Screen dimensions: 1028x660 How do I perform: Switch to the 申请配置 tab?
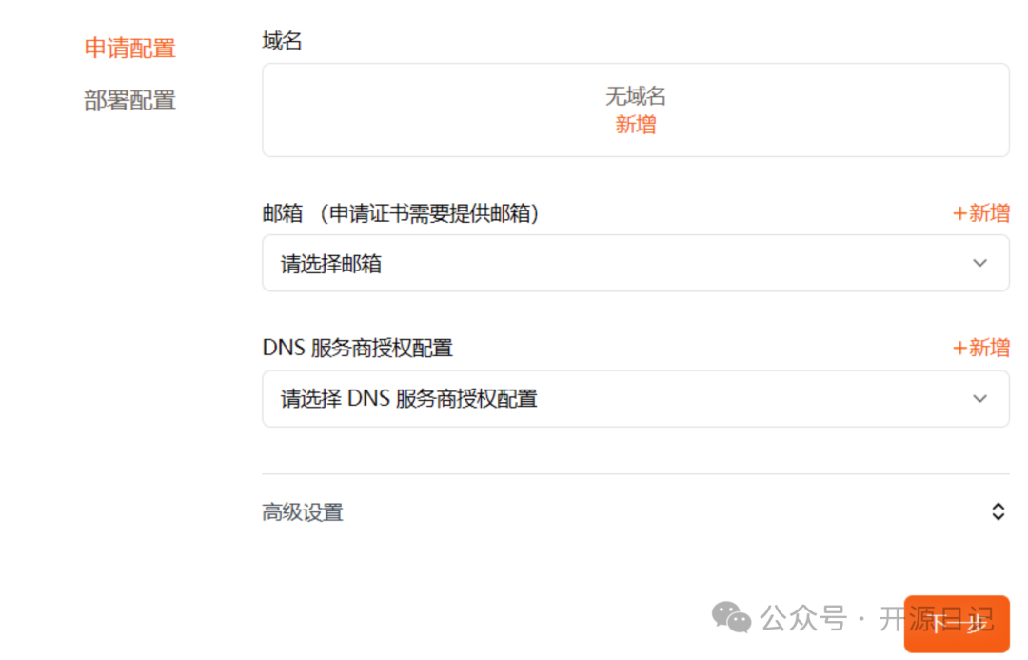click(129, 49)
